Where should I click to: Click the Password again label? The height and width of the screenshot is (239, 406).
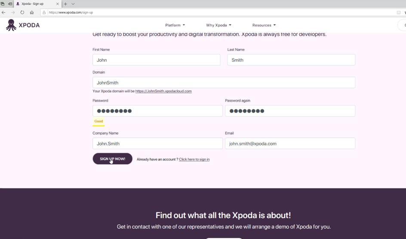pyautogui.click(x=238, y=101)
